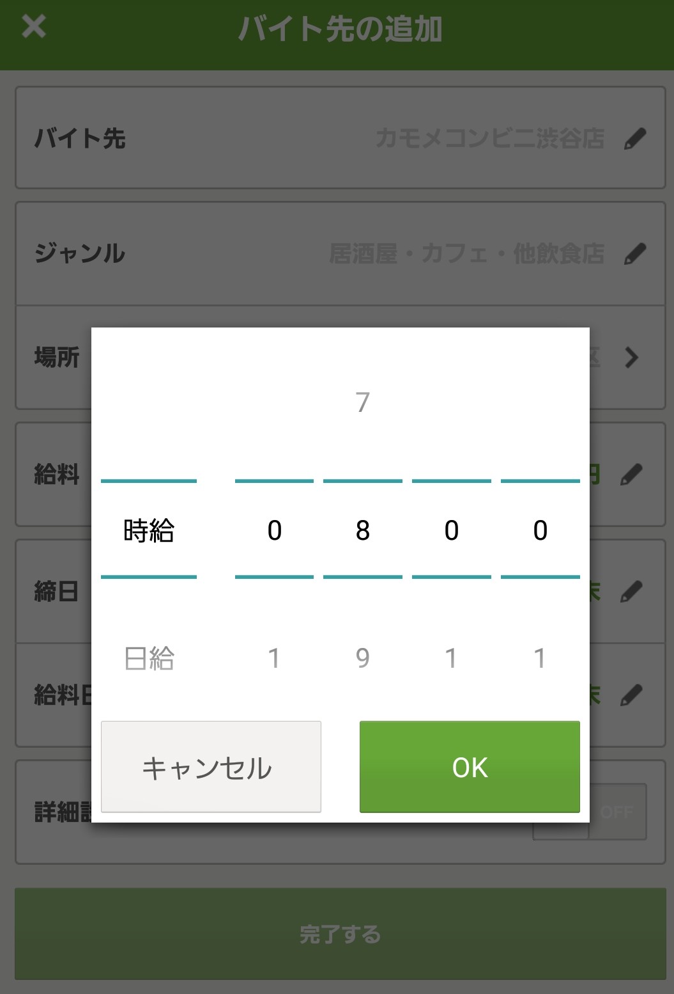Open 場所 selection with right chevron
674x994 pixels.
coord(631,358)
